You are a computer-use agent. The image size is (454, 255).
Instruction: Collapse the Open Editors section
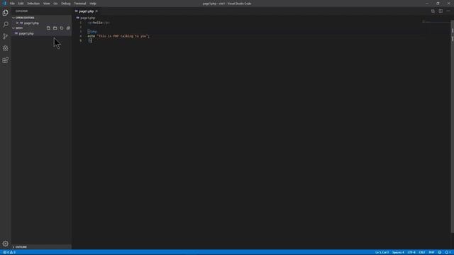pos(41,18)
